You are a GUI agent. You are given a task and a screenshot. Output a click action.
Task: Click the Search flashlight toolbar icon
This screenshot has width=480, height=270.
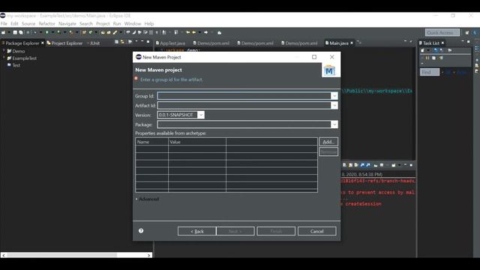(x=115, y=32)
